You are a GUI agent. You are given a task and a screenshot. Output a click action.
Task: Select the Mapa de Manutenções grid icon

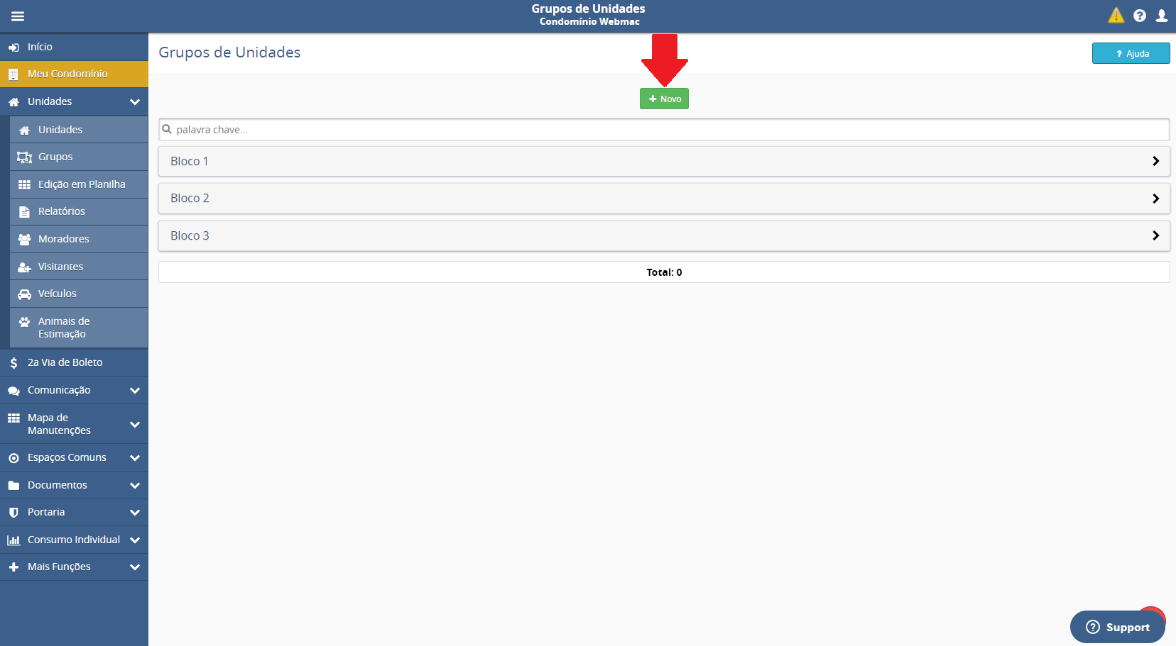coord(13,418)
